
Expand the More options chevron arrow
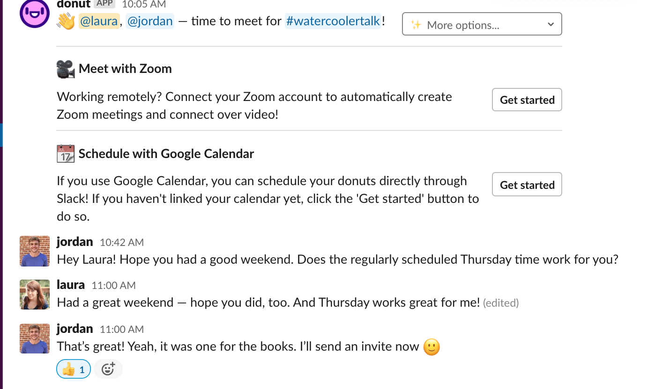point(551,24)
